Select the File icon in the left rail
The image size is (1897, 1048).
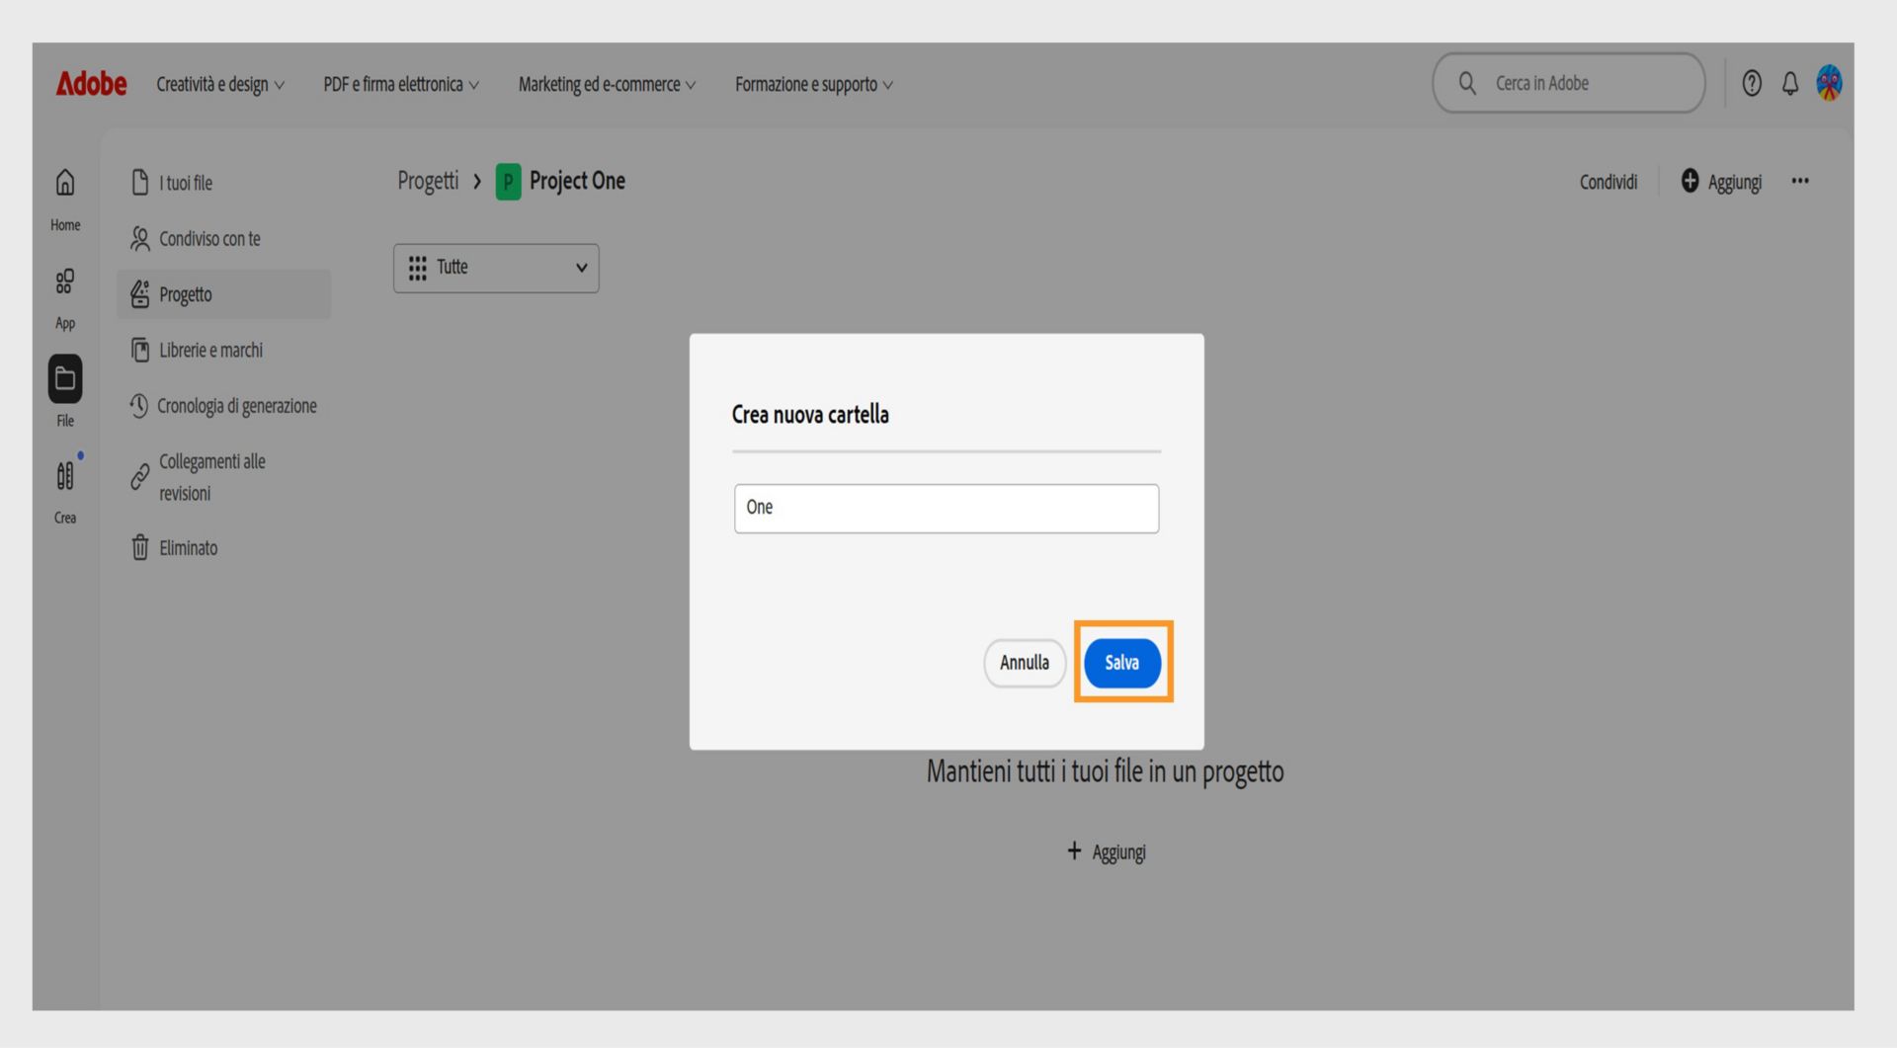click(64, 380)
